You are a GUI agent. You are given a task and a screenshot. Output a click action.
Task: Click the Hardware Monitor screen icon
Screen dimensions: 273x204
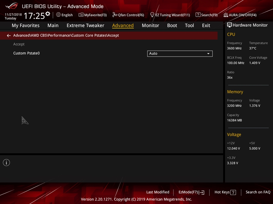(230, 25)
